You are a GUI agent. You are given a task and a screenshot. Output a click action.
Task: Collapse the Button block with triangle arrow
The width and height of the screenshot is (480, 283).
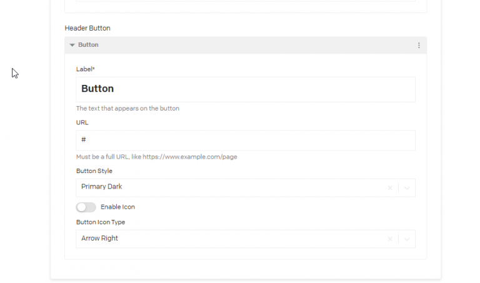pos(72,45)
